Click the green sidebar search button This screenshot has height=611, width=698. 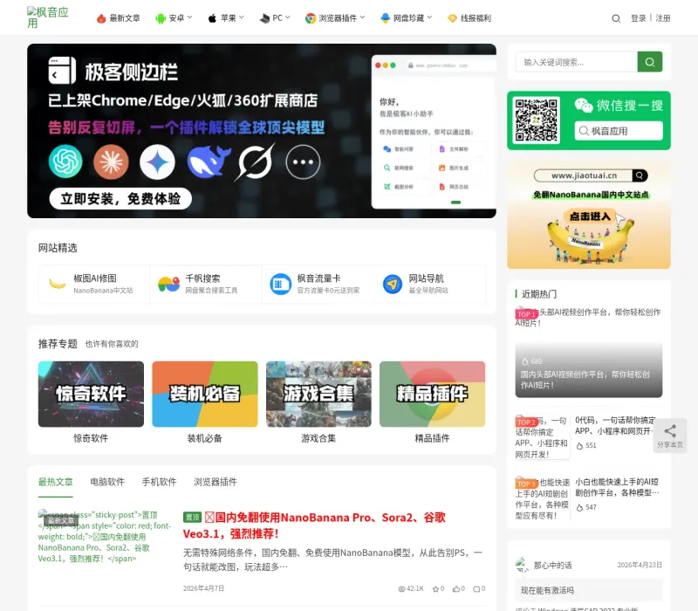pos(649,62)
